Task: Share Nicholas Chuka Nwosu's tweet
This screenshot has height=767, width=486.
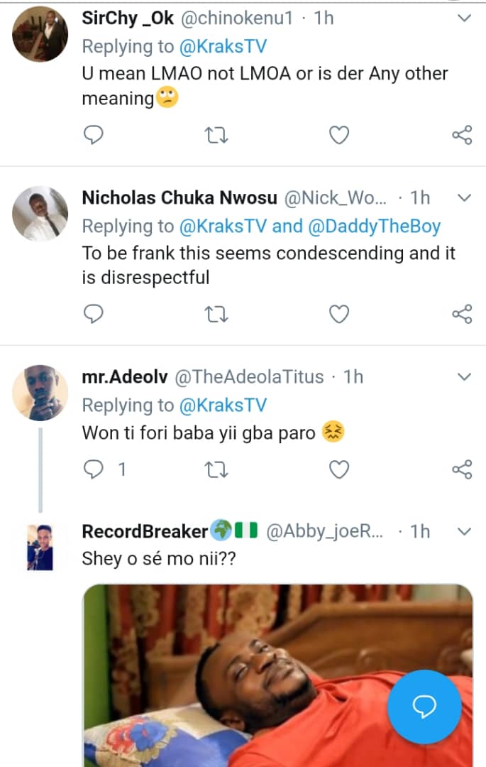Action: click(462, 313)
